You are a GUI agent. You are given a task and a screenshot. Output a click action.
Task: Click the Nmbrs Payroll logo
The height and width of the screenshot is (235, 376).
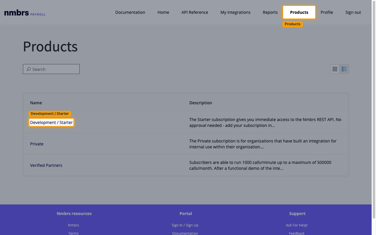tap(25, 13)
